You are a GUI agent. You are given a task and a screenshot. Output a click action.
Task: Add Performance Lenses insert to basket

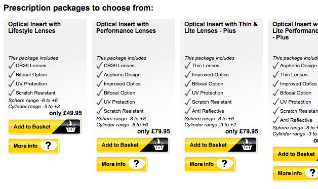click(x=133, y=145)
